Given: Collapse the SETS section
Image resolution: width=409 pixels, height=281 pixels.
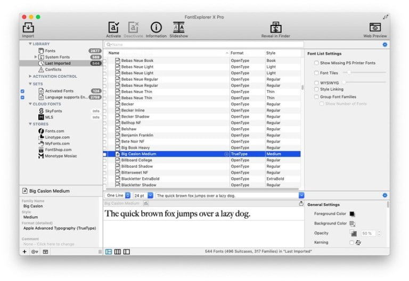Looking at the screenshot, I should 30,84.
